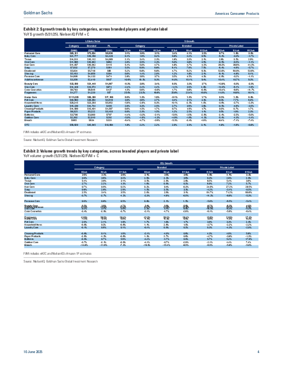Click the Home Care row label in Exhibit 2
This screenshot has width=283, height=366.
pos(31,97)
